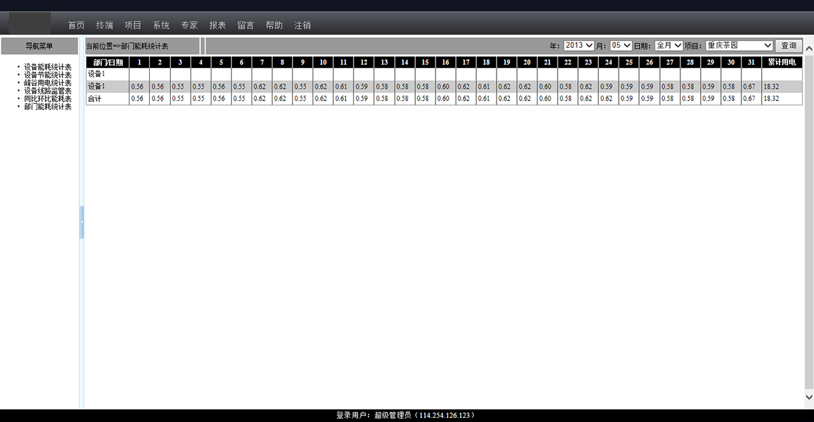Go to 首页 in top navigation

77,25
